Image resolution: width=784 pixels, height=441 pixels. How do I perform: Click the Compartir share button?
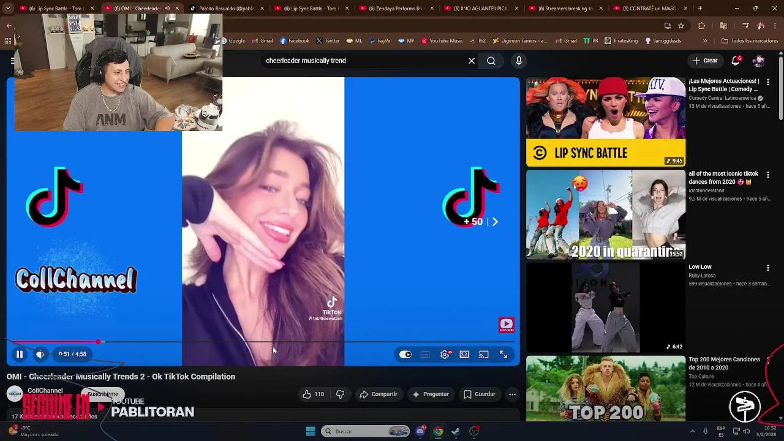[379, 394]
